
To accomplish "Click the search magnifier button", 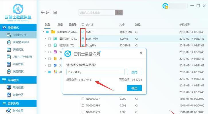I will coord(119,13).
